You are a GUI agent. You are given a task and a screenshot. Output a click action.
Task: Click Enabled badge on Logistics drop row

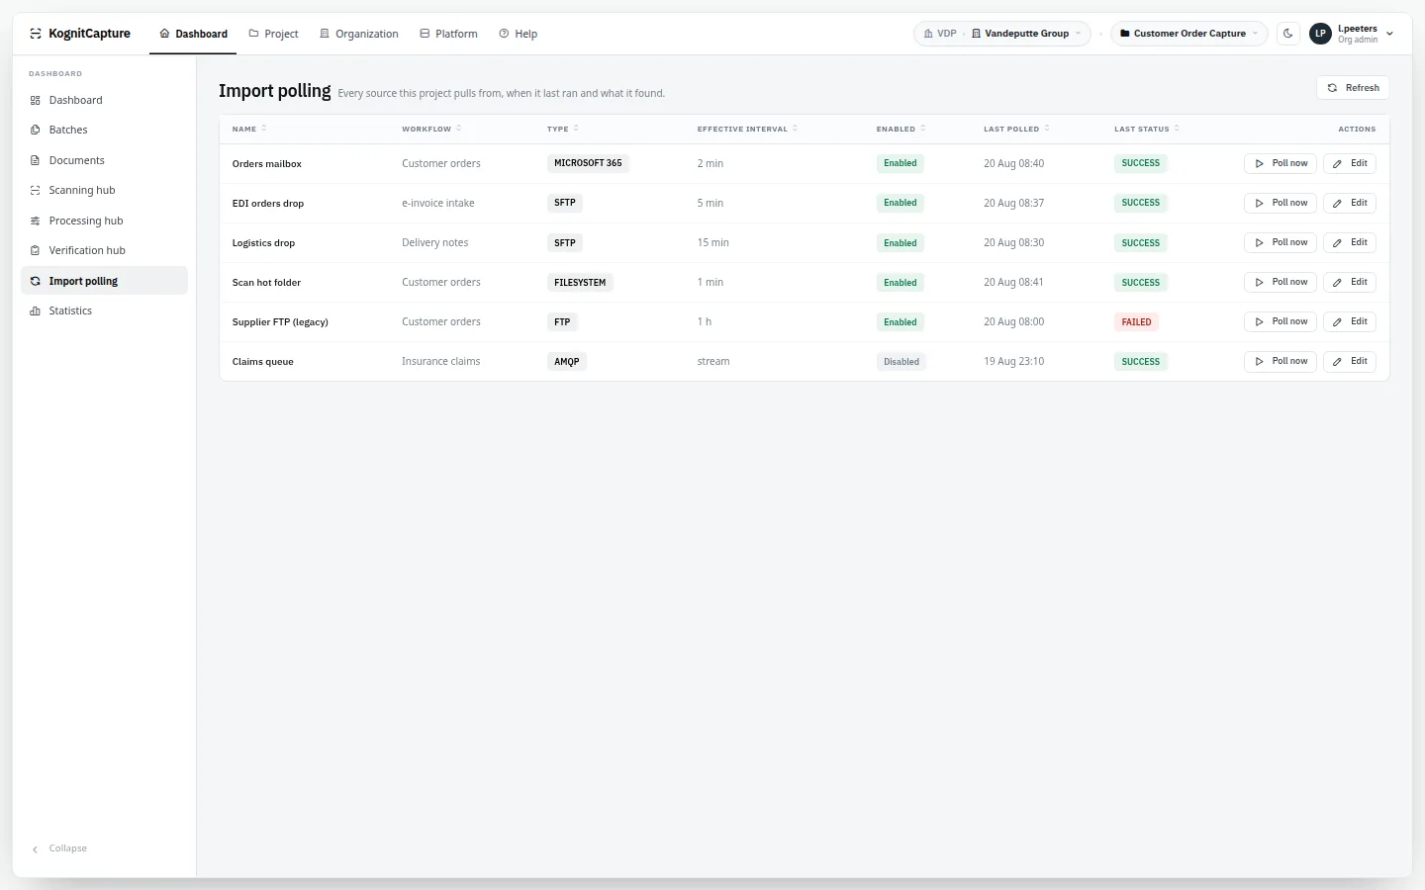(x=901, y=243)
